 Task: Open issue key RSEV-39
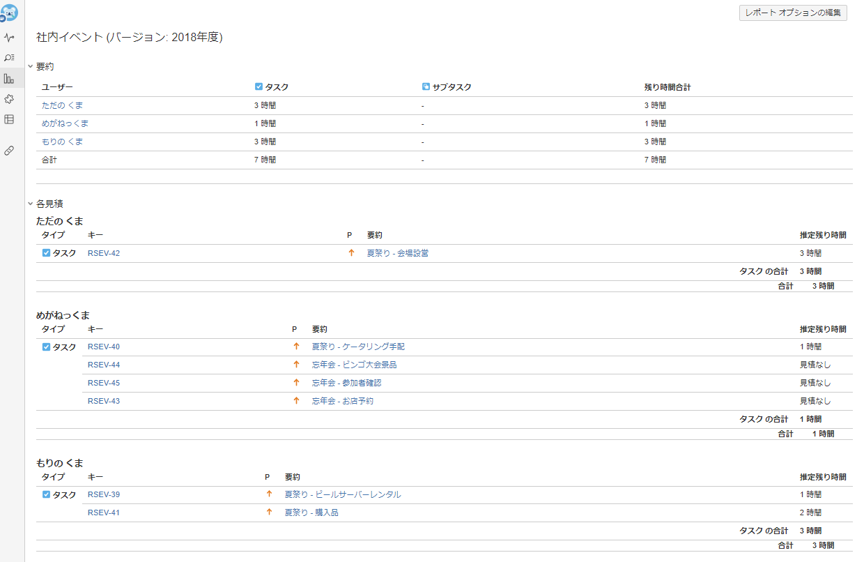(104, 494)
